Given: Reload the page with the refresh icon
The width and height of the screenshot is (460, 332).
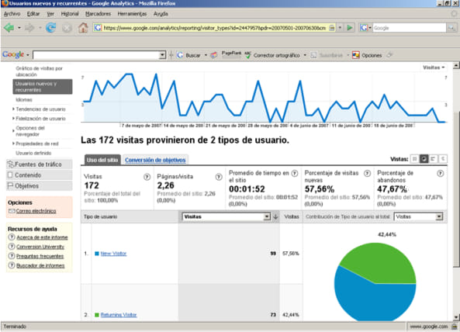Looking at the screenshot, I should (50, 28).
